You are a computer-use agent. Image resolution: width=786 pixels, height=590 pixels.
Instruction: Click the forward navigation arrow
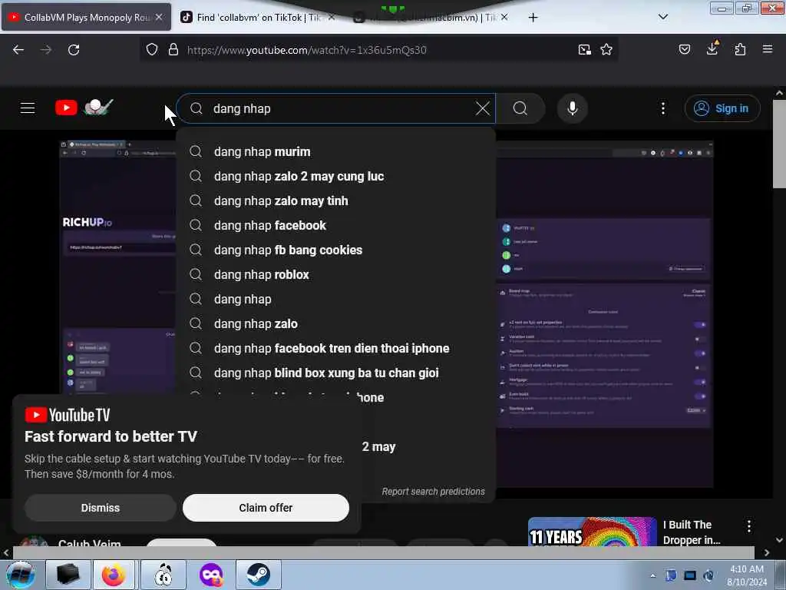46,50
